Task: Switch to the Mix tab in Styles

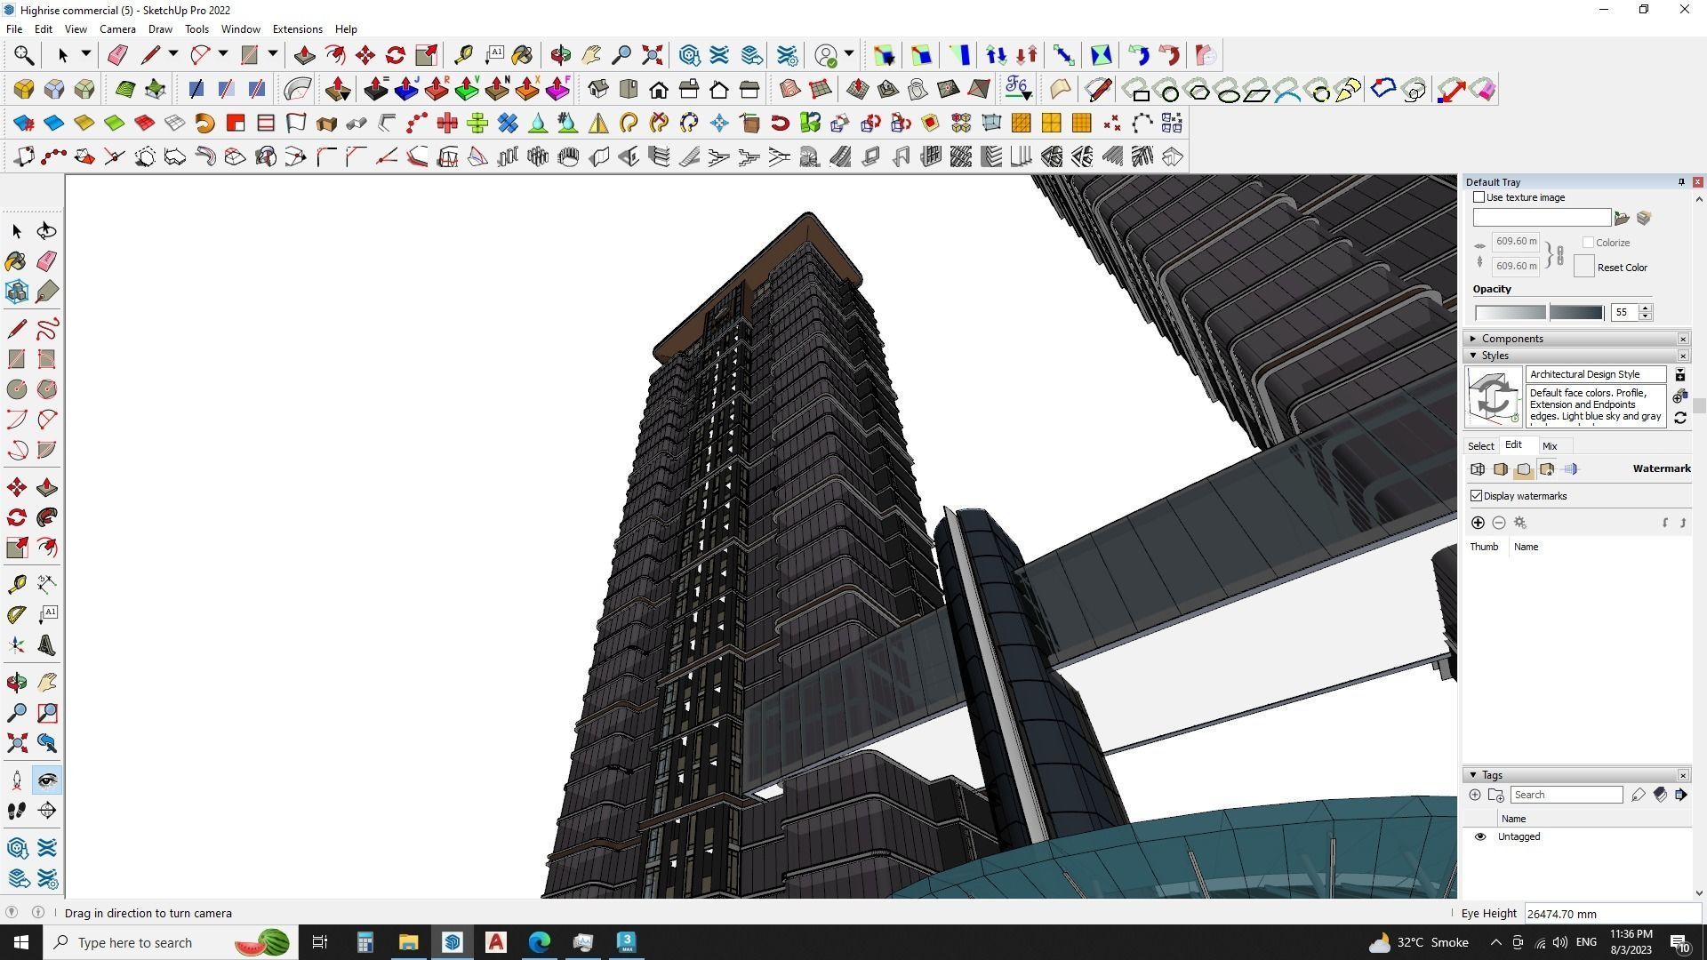Action: point(1550,446)
